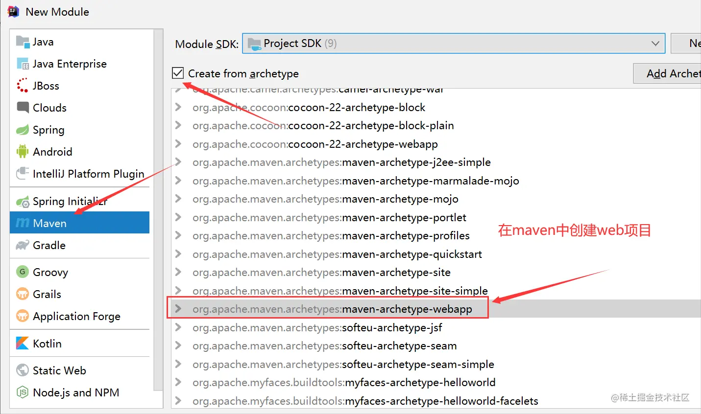The image size is (701, 414).
Task: Click the Spring leaf icon
Action: (23, 130)
